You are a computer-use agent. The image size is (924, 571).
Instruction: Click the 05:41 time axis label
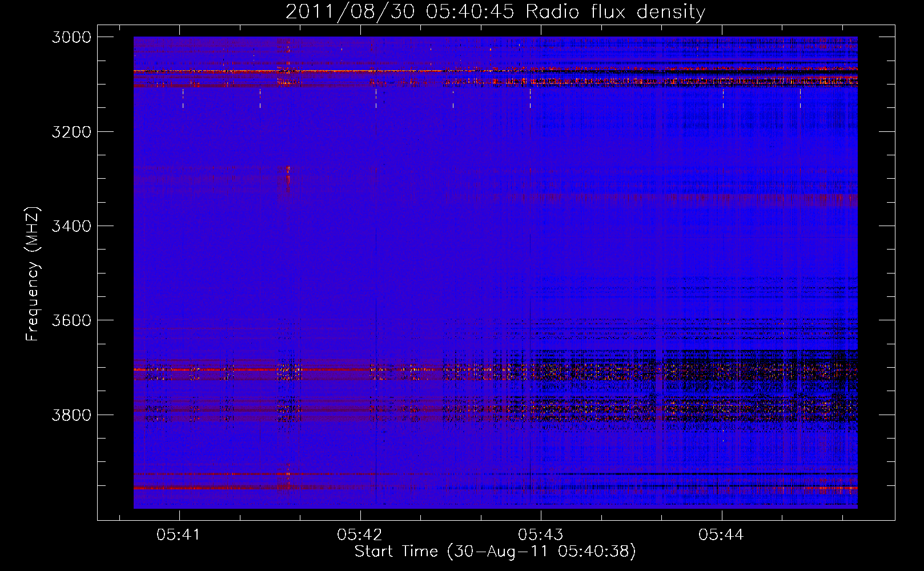(179, 534)
